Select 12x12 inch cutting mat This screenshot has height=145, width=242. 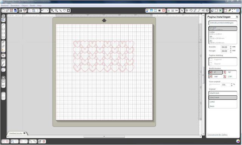[223, 98]
